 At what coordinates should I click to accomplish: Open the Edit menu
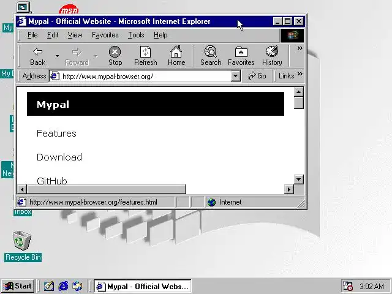(53, 35)
